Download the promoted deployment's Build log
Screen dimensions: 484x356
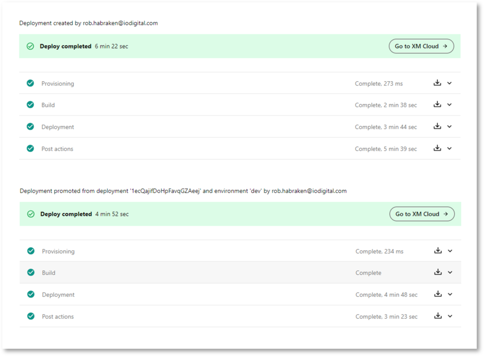click(438, 272)
